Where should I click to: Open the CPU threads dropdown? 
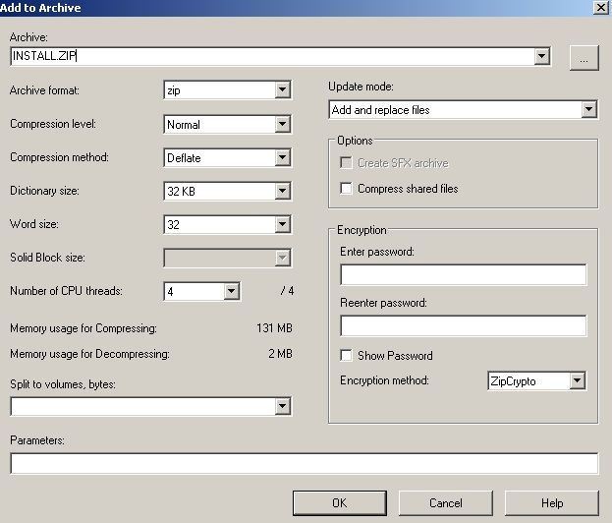tap(231, 292)
